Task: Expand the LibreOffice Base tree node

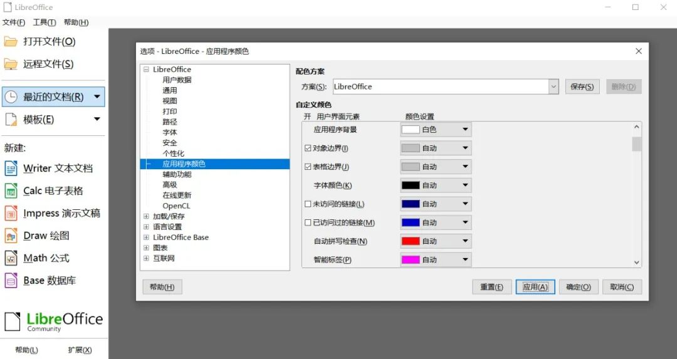Action: 146,237
